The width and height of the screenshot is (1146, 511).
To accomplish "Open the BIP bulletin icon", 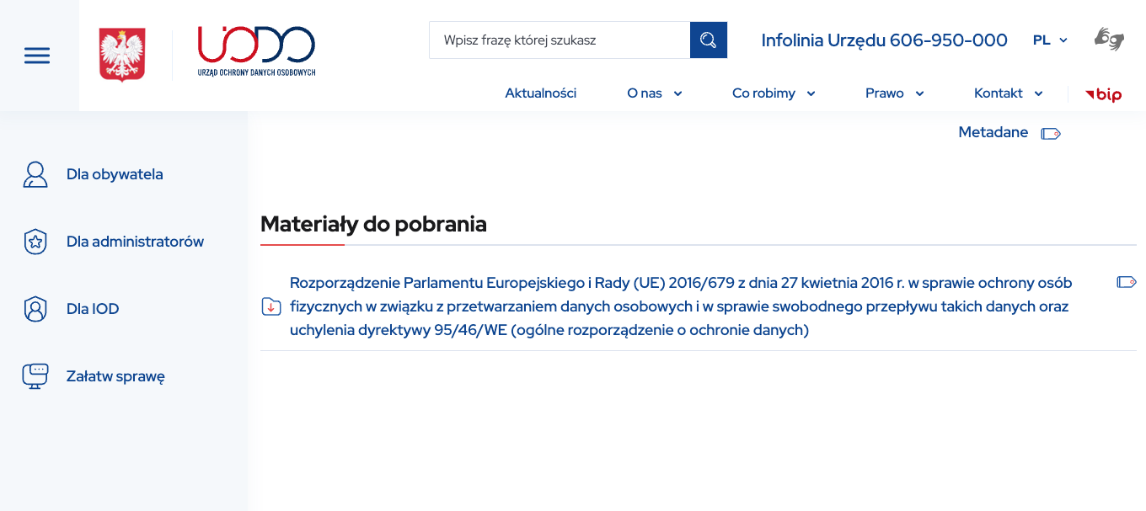I will coord(1104,94).
